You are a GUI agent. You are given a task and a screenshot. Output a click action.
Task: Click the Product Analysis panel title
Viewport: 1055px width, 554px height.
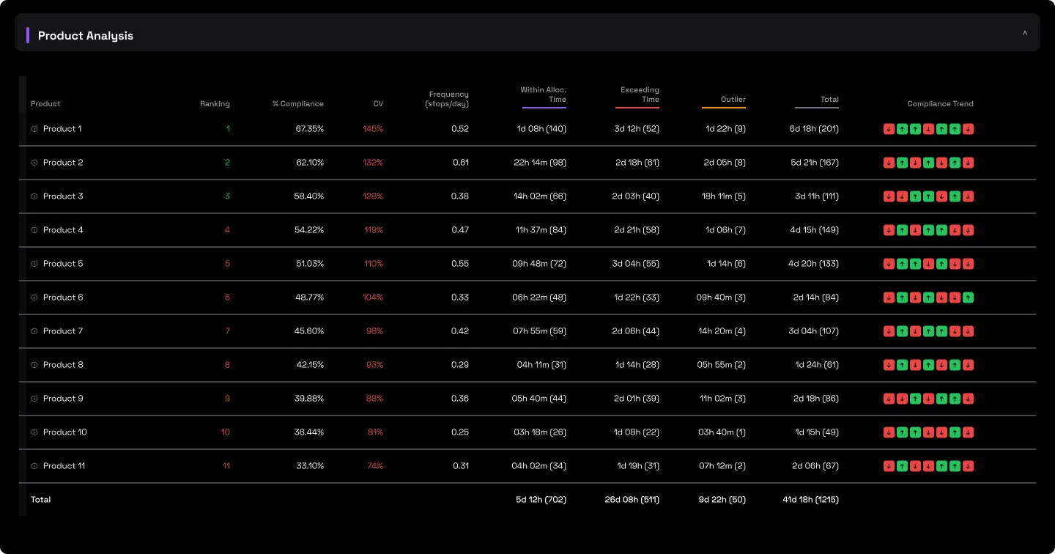pos(86,35)
